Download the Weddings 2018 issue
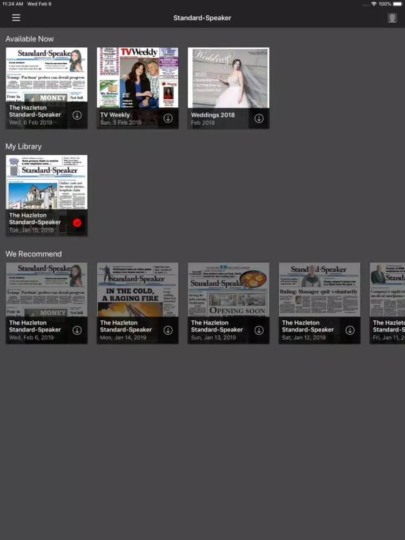Screen dimensions: 405x540 259,118
